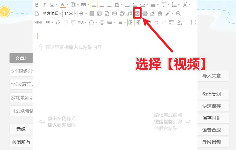Expand the numbered list style arrow

114,22
